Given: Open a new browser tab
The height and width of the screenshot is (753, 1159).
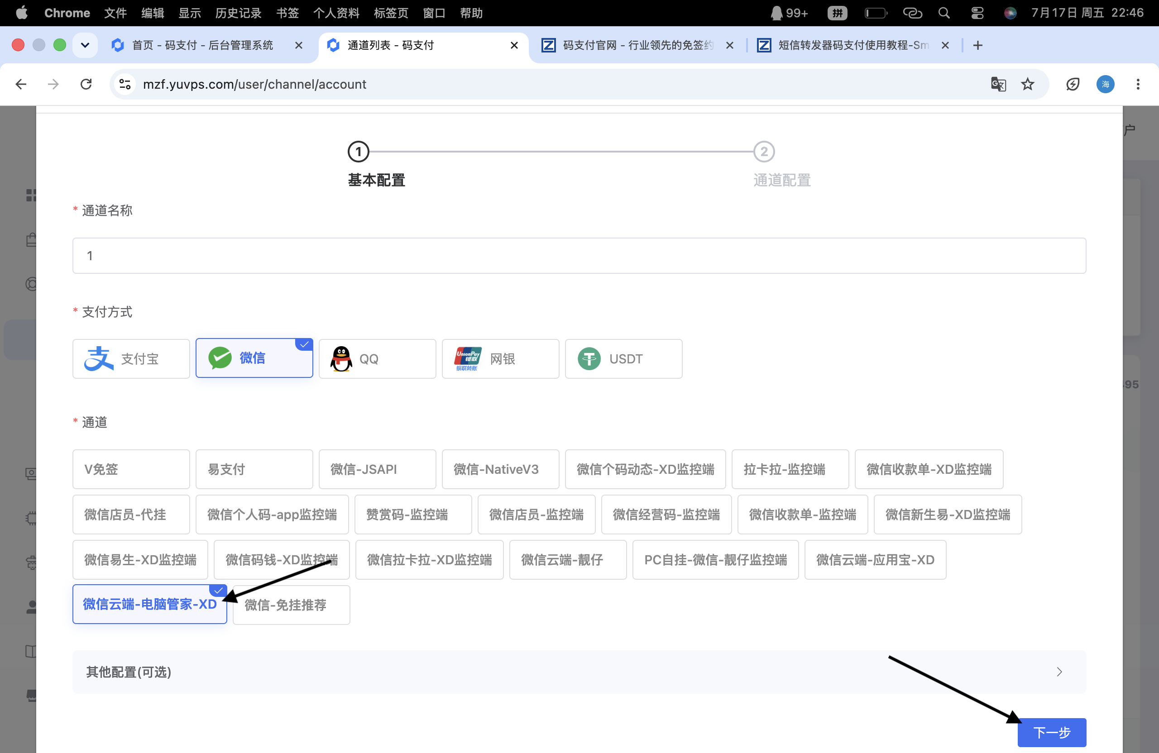Looking at the screenshot, I should click(x=977, y=45).
